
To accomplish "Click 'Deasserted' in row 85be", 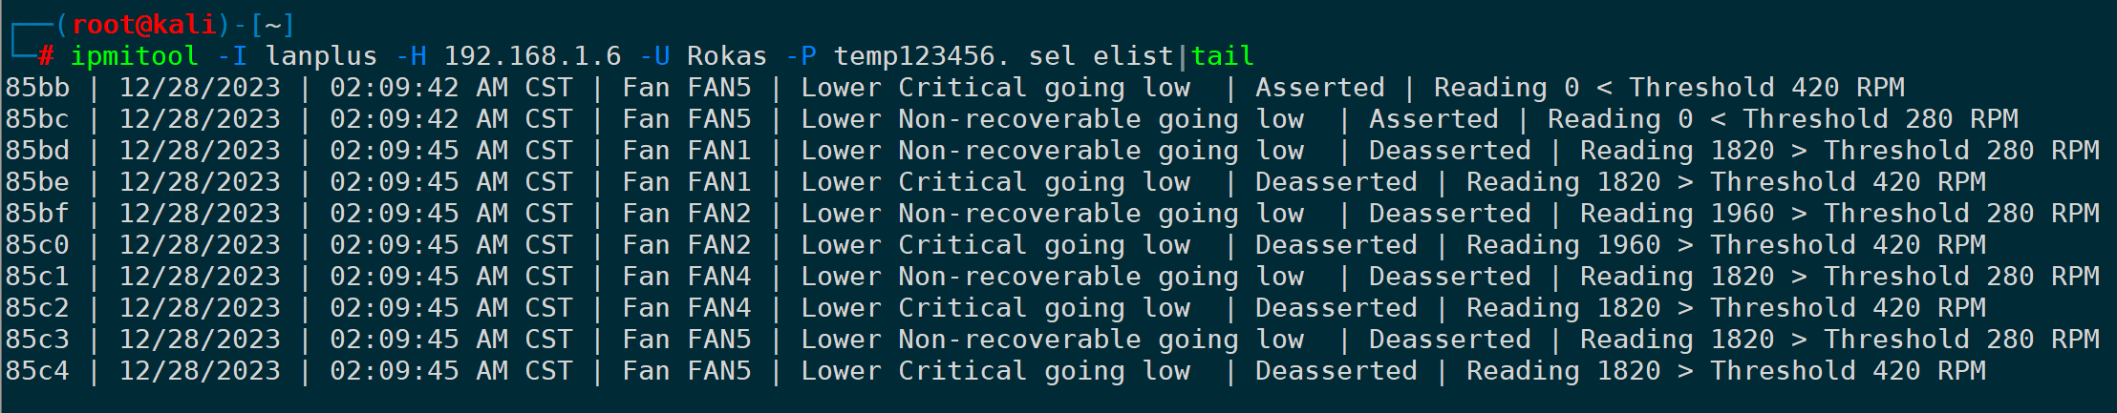I will pos(1336,182).
